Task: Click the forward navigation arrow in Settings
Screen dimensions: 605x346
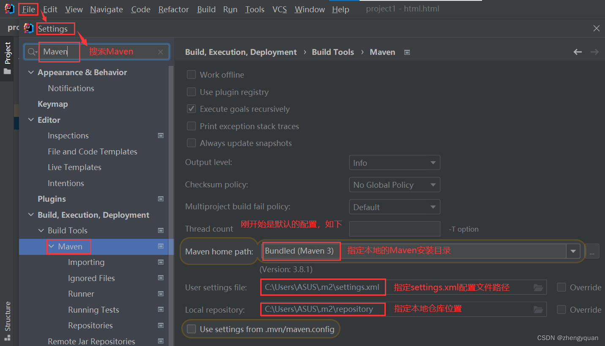Action: click(594, 52)
